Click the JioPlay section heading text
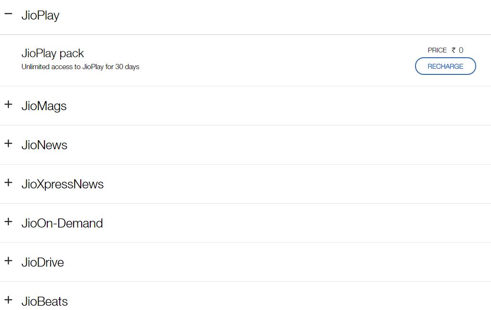The image size is (491, 310). coord(41,15)
